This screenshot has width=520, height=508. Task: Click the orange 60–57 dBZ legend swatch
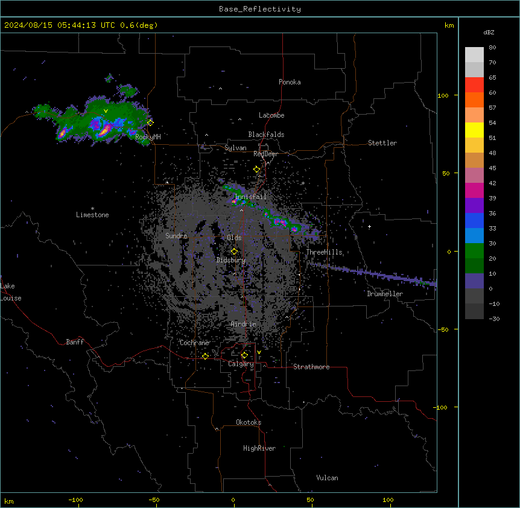pos(474,100)
